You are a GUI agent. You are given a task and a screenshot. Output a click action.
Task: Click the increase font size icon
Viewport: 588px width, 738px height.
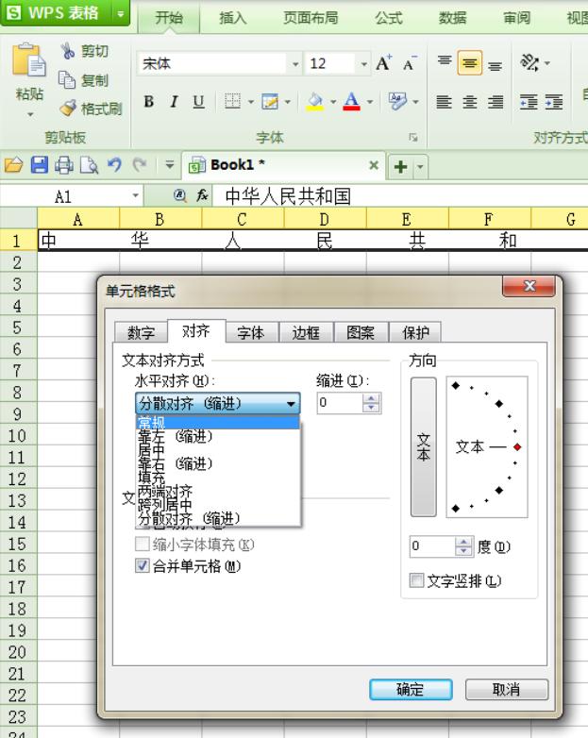(x=383, y=63)
